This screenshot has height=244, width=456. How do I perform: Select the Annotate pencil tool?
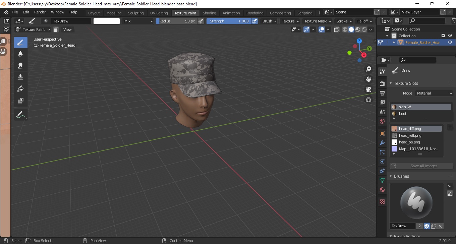[20, 115]
